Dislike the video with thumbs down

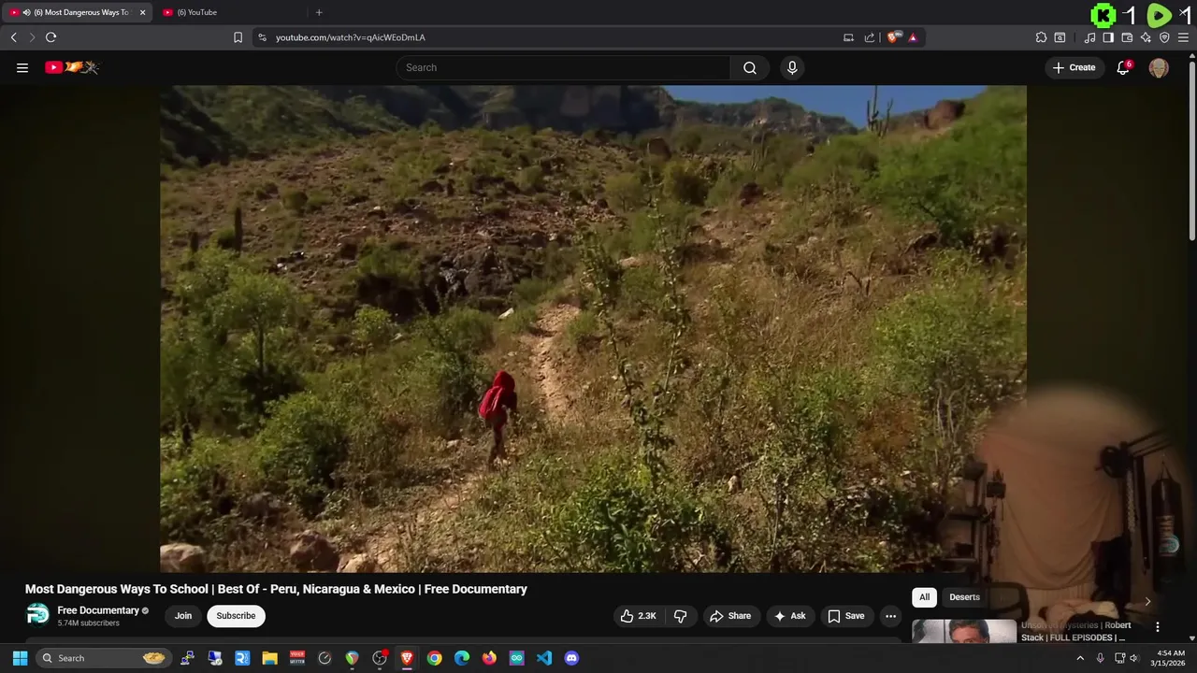tap(681, 616)
